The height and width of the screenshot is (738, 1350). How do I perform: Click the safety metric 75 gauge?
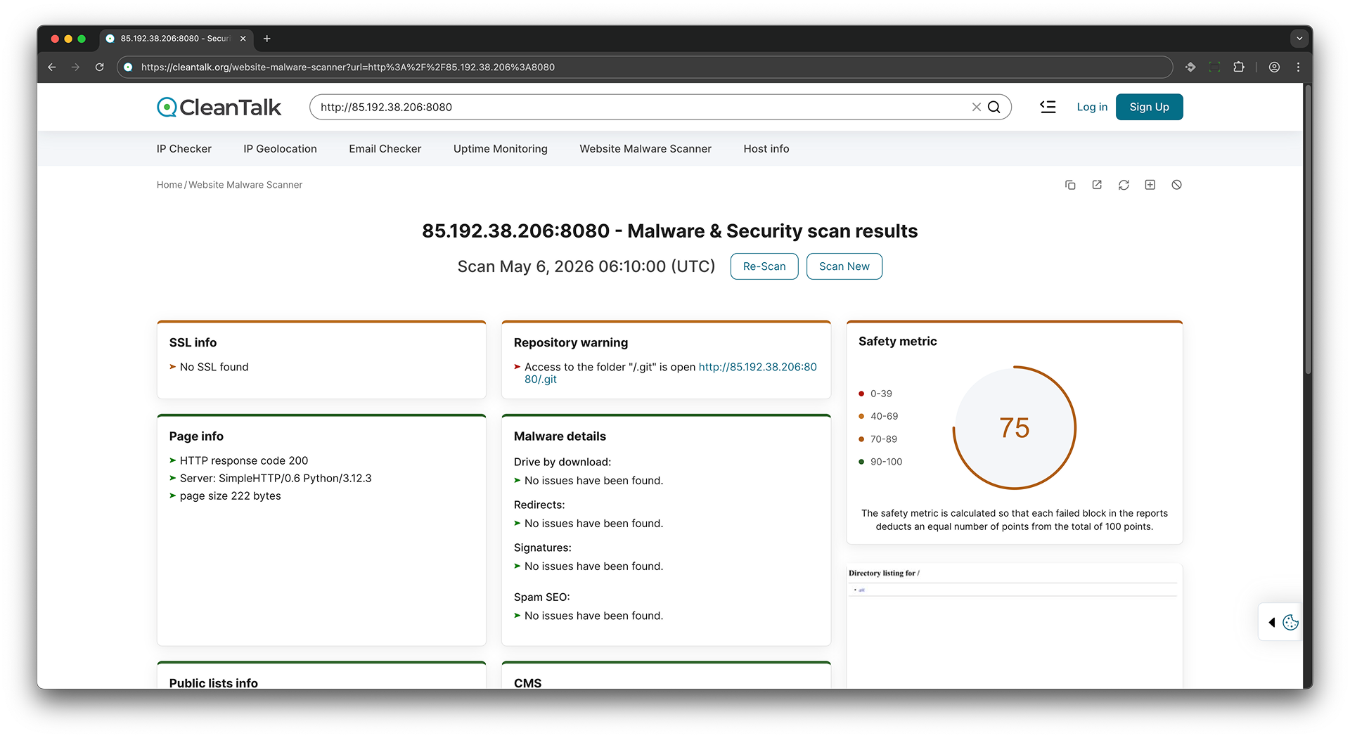[1015, 427]
